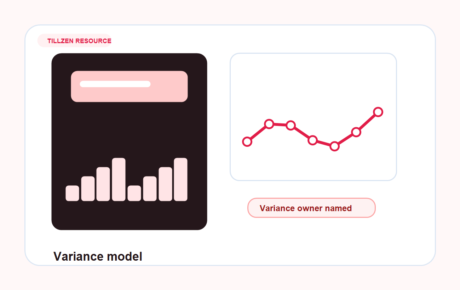Image resolution: width=460 pixels, height=290 pixels.
Task: Click the last, tallest bar in bar chart
Action: pos(180,179)
